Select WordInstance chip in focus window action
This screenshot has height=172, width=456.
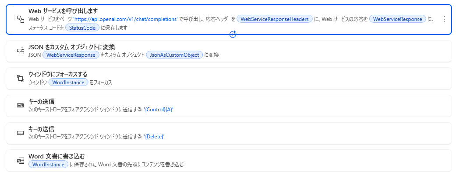point(68,83)
